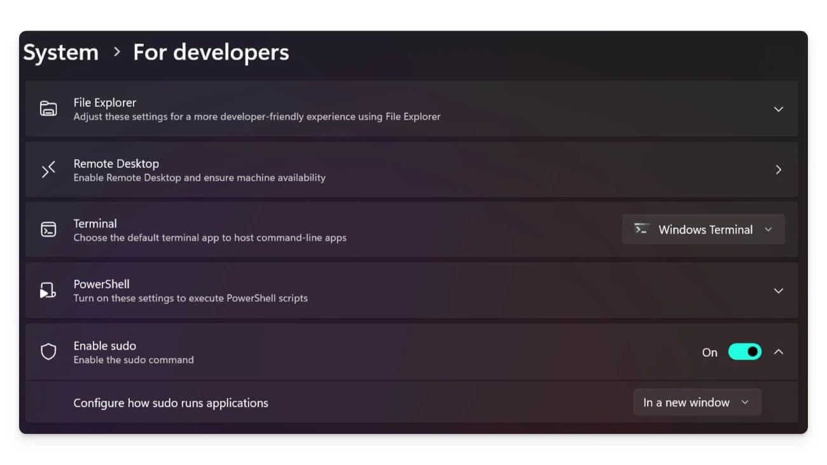Expand the File Explorer settings chevron
The image size is (827, 465).
[x=778, y=109]
